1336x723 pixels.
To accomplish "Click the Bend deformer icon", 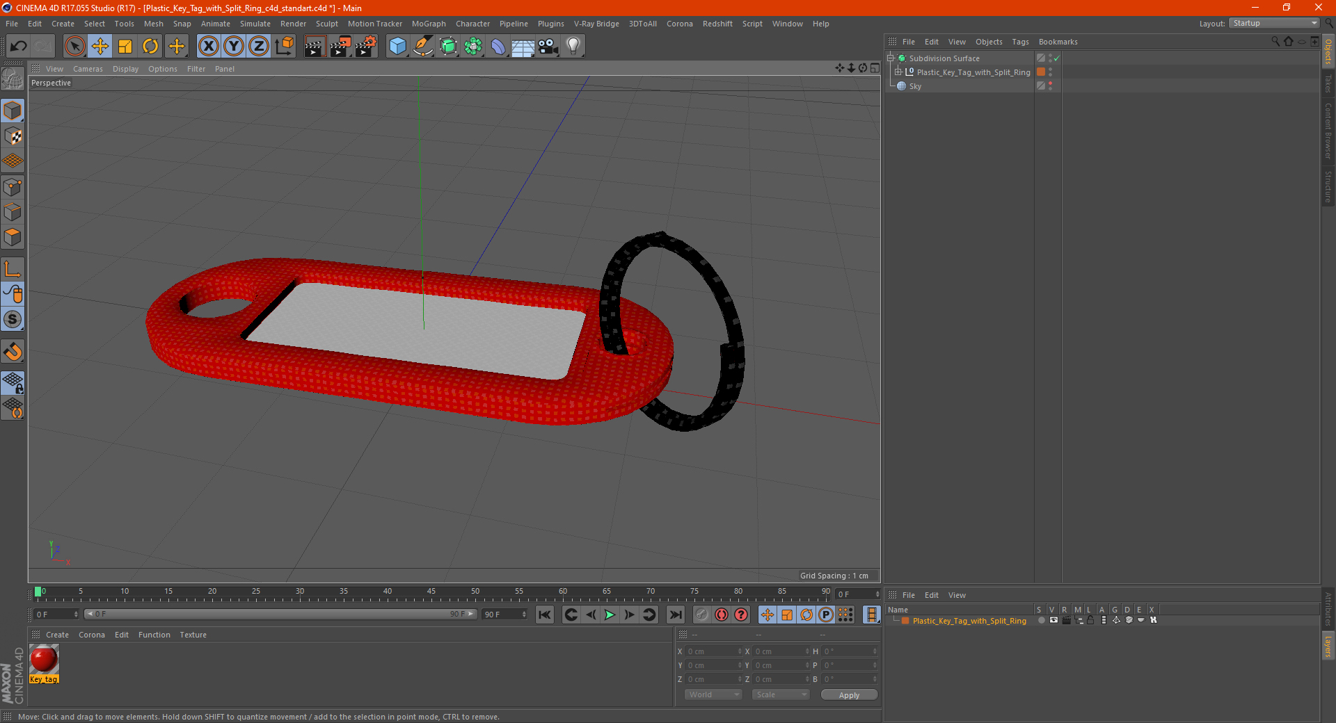I will pyautogui.click(x=498, y=47).
